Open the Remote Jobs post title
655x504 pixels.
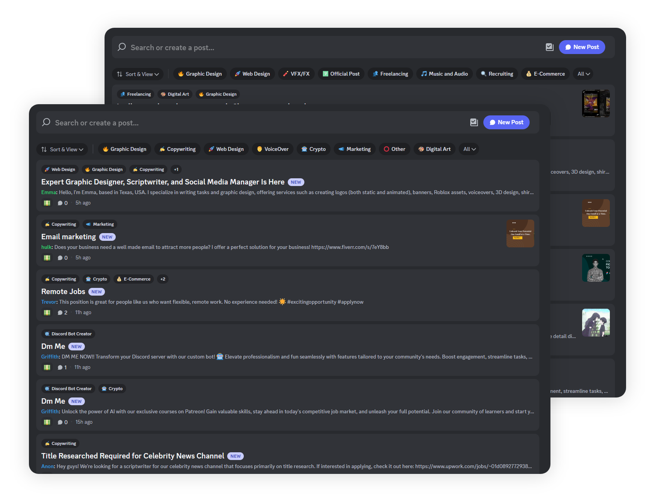click(63, 292)
